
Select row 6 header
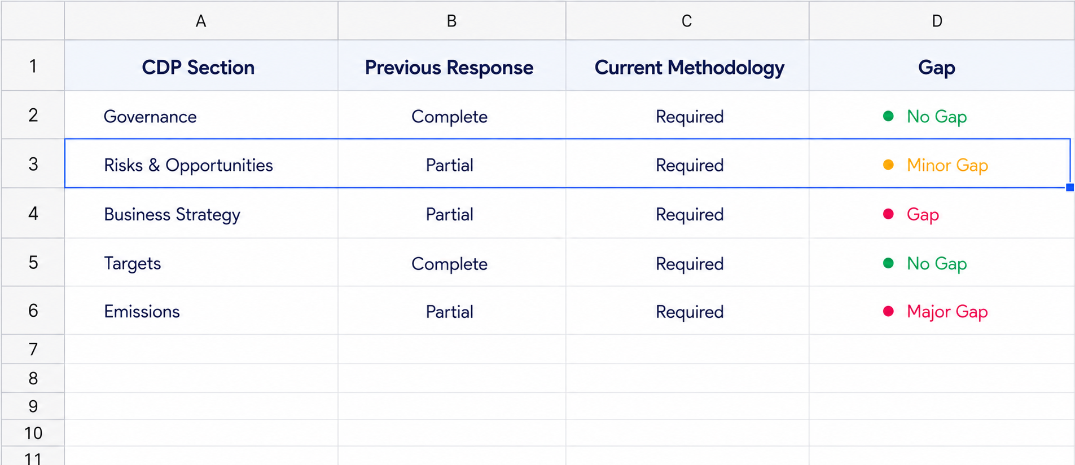(33, 311)
